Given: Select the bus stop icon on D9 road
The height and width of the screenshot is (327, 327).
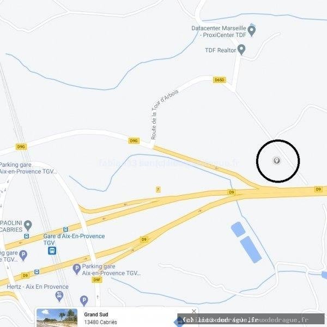Looking at the screenshot, I should [x=37, y=272].
